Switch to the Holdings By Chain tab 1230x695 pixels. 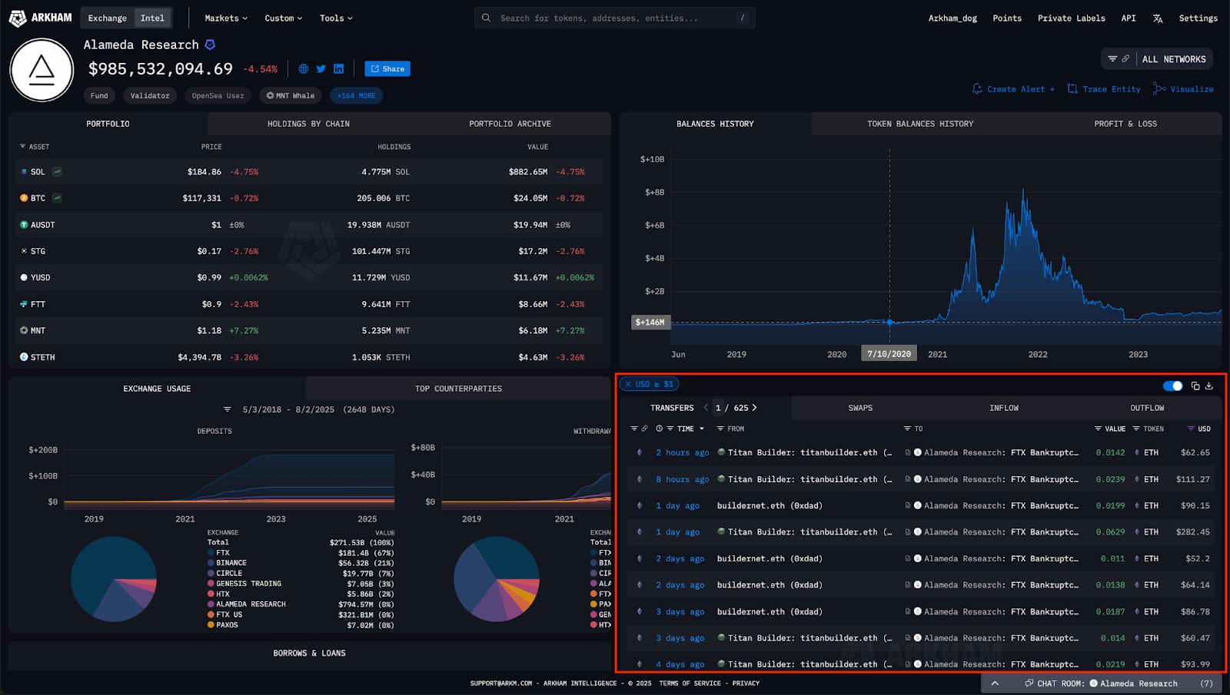point(308,124)
